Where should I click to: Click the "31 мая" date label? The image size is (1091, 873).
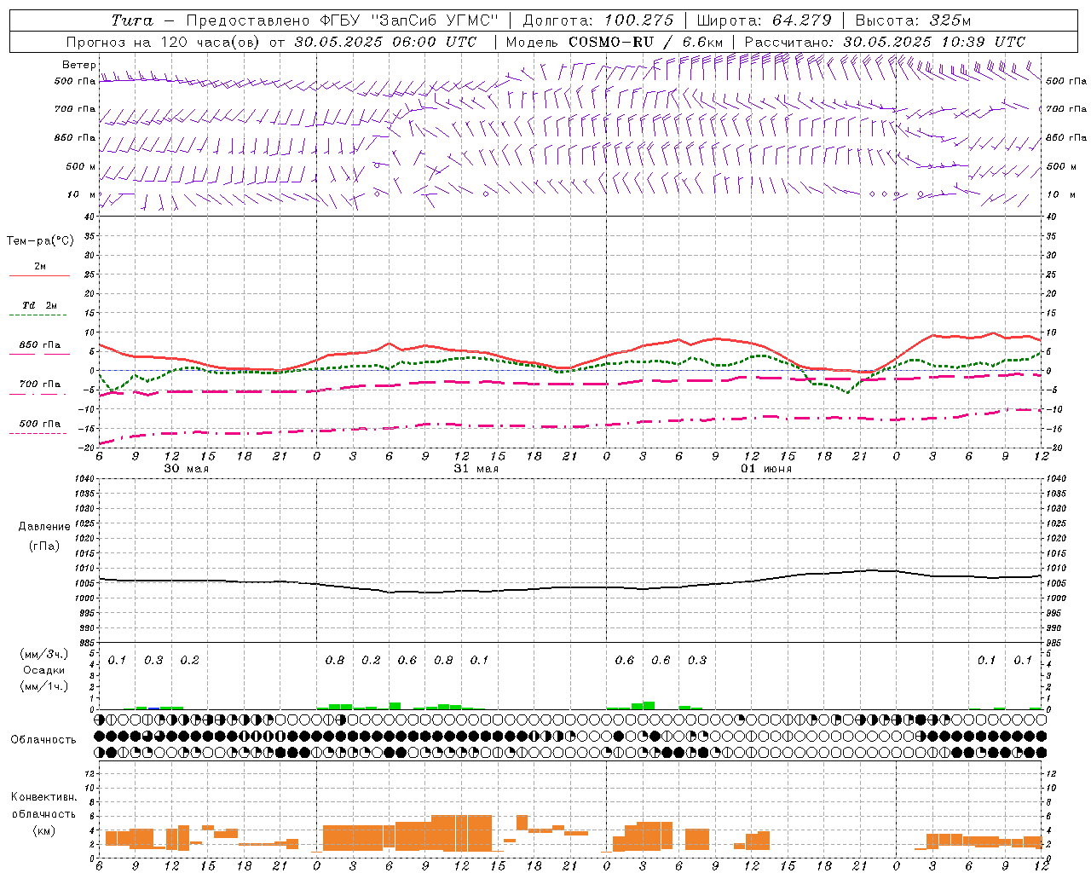click(x=476, y=468)
